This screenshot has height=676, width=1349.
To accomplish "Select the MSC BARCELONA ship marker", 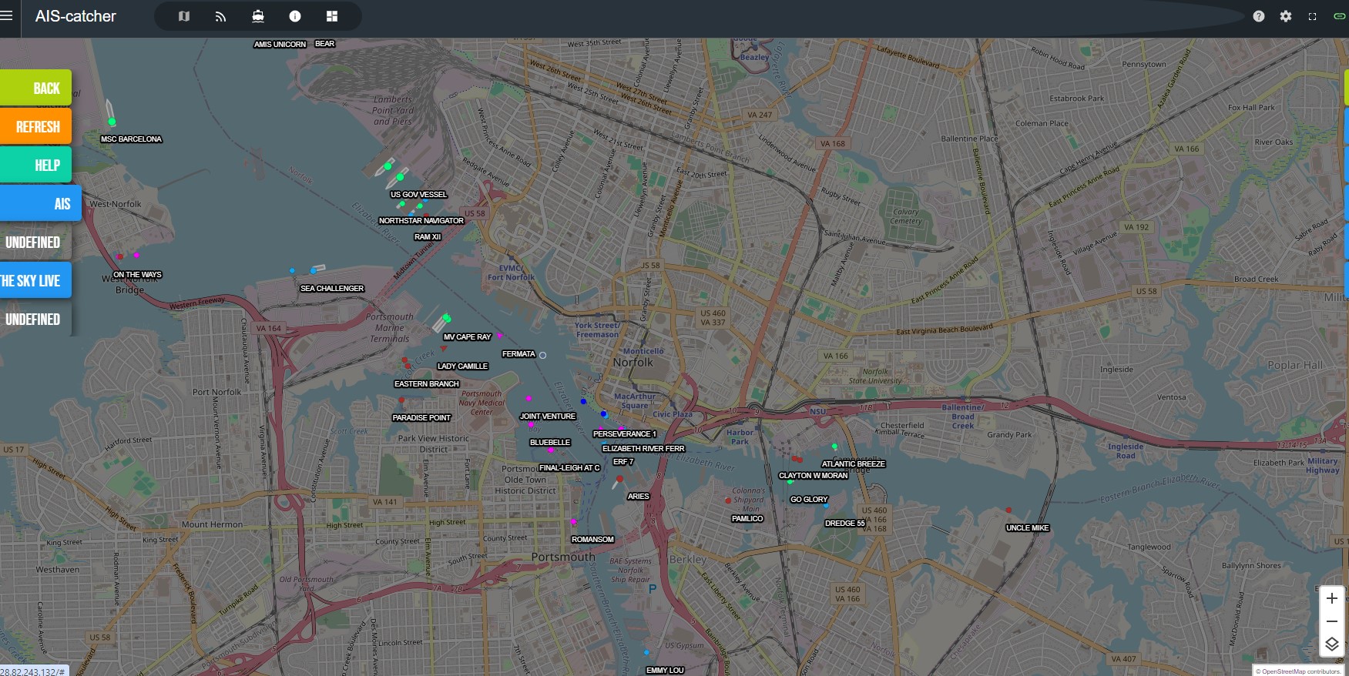I will pyautogui.click(x=112, y=121).
